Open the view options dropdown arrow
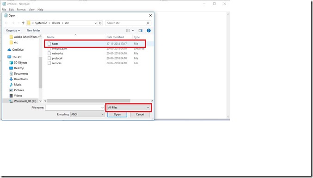 (x=133, y=30)
